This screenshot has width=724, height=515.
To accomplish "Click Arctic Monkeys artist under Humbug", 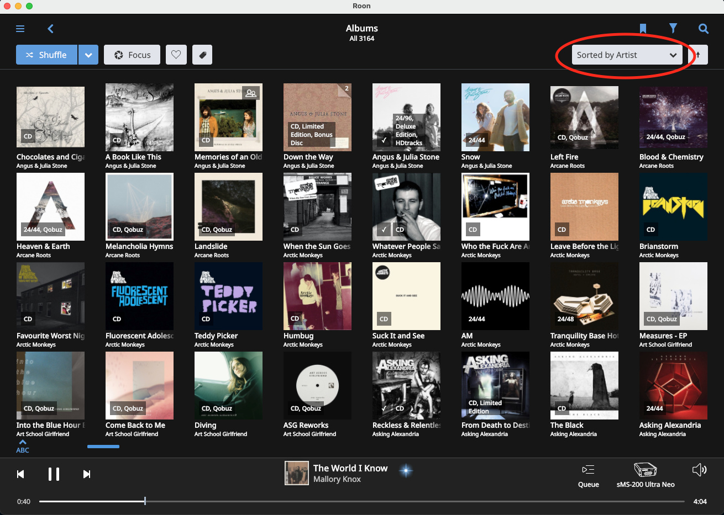I will [303, 344].
